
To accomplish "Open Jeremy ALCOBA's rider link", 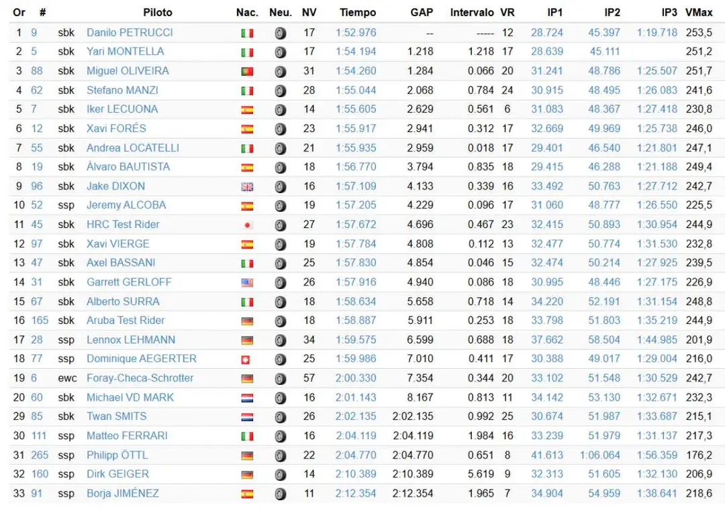I will 126,205.
